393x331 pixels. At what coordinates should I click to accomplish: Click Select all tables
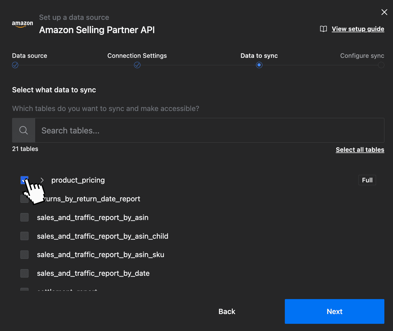(360, 150)
